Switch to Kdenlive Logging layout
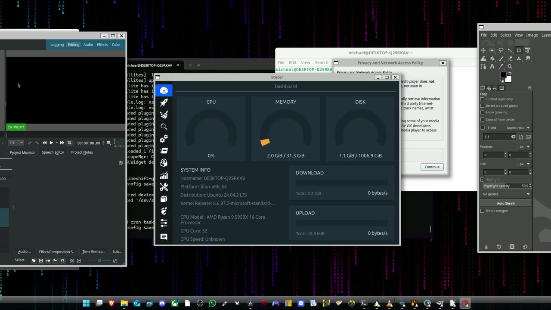This screenshot has width=551, height=310. (x=57, y=45)
